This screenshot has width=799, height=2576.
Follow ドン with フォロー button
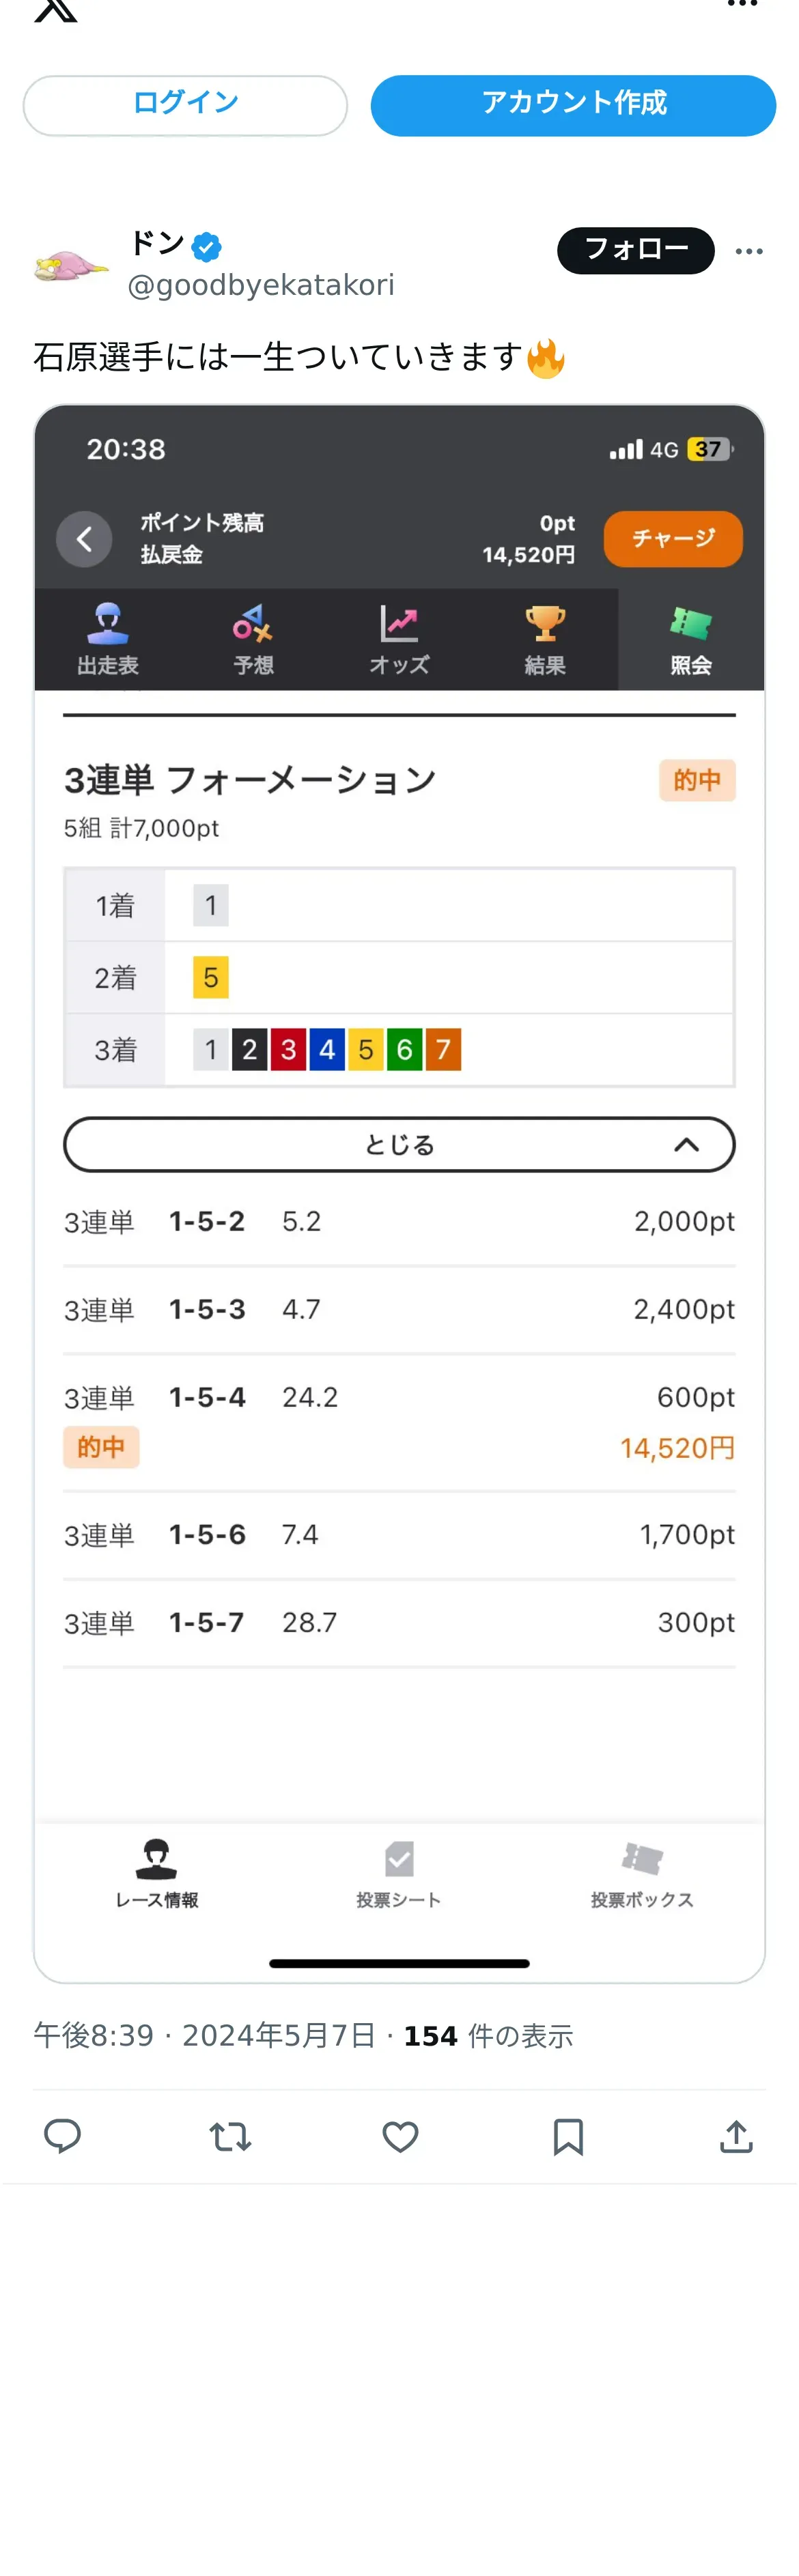pos(636,250)
